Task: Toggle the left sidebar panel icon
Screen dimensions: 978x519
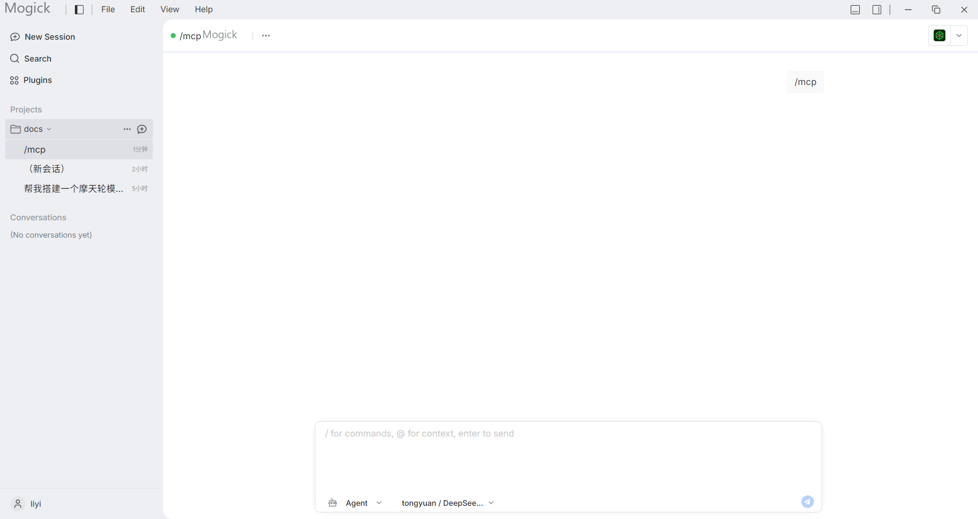Action: 79,10
